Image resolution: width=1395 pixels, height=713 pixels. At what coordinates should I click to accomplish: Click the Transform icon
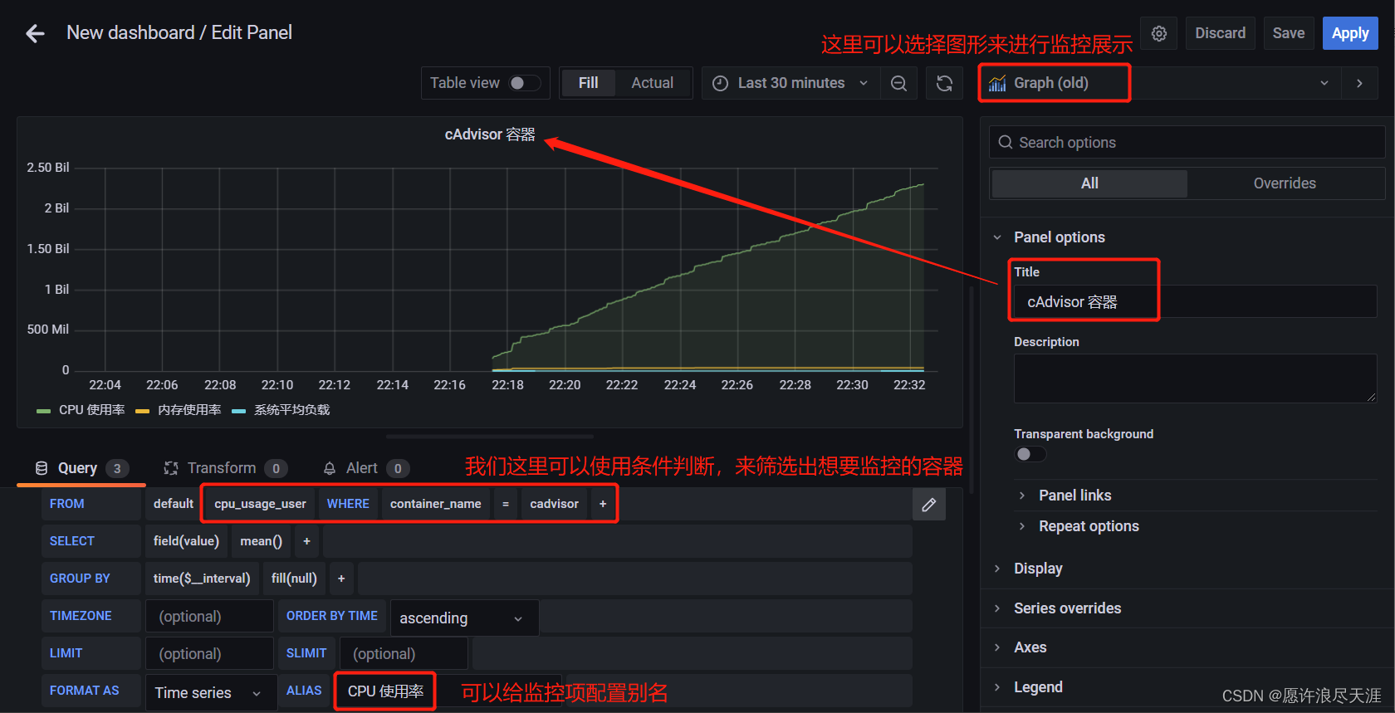[x=171, y=468]
